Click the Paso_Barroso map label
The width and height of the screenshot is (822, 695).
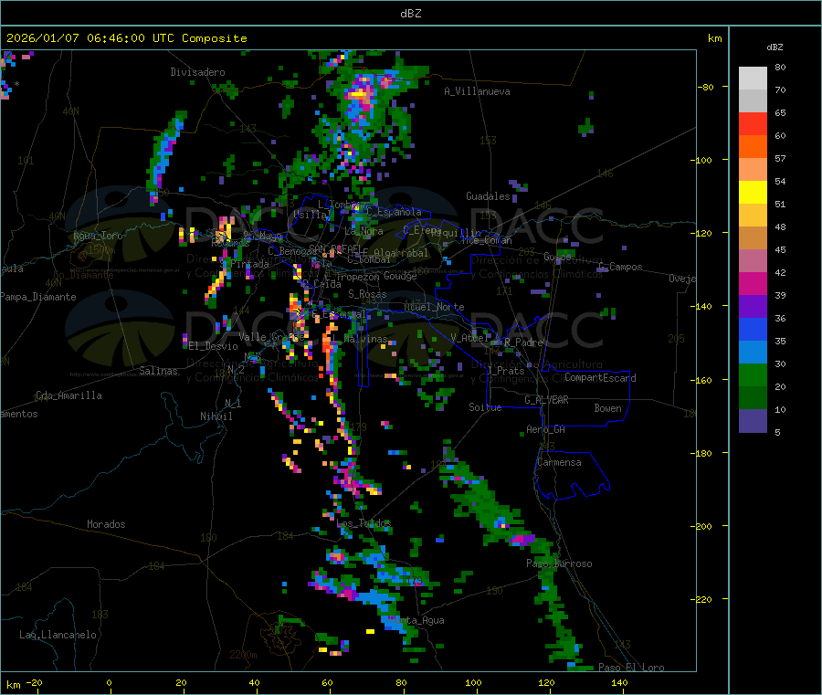click(x=559, y=563)
